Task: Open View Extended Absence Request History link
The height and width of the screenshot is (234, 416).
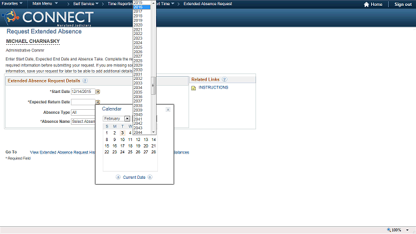Action: click(x=62, y=152)
